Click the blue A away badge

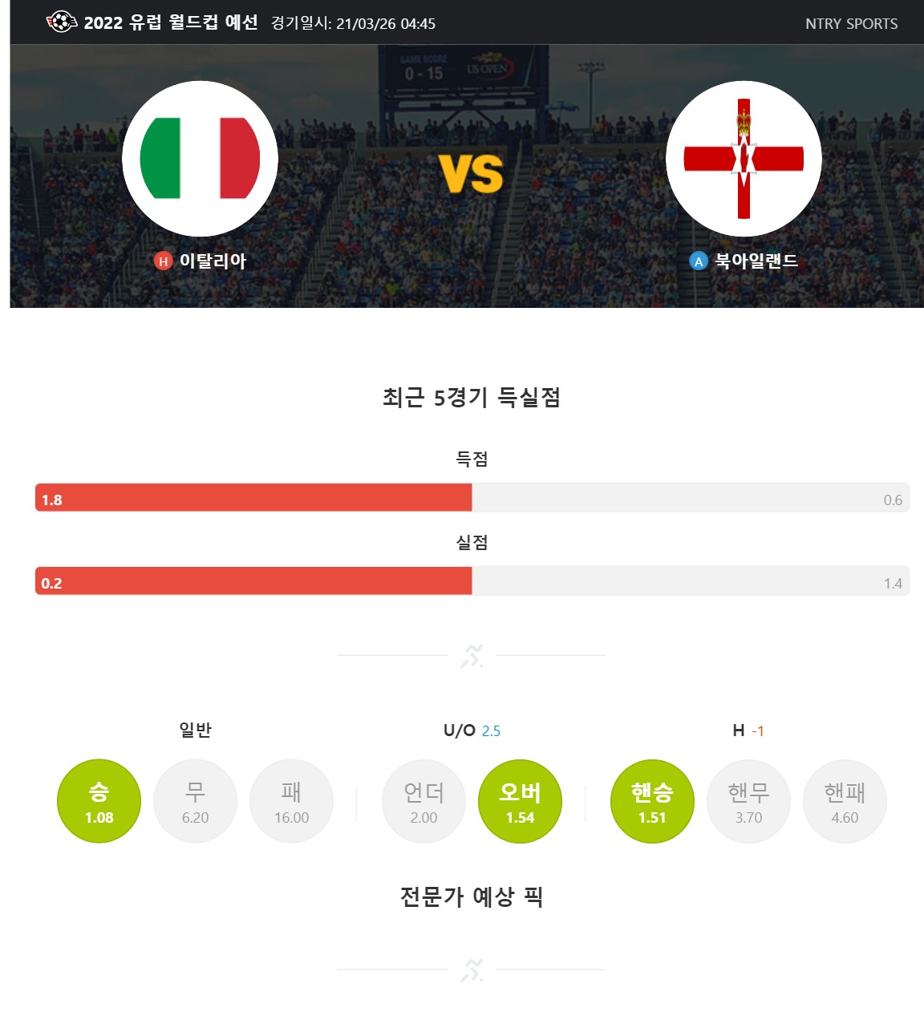point(699,261)
